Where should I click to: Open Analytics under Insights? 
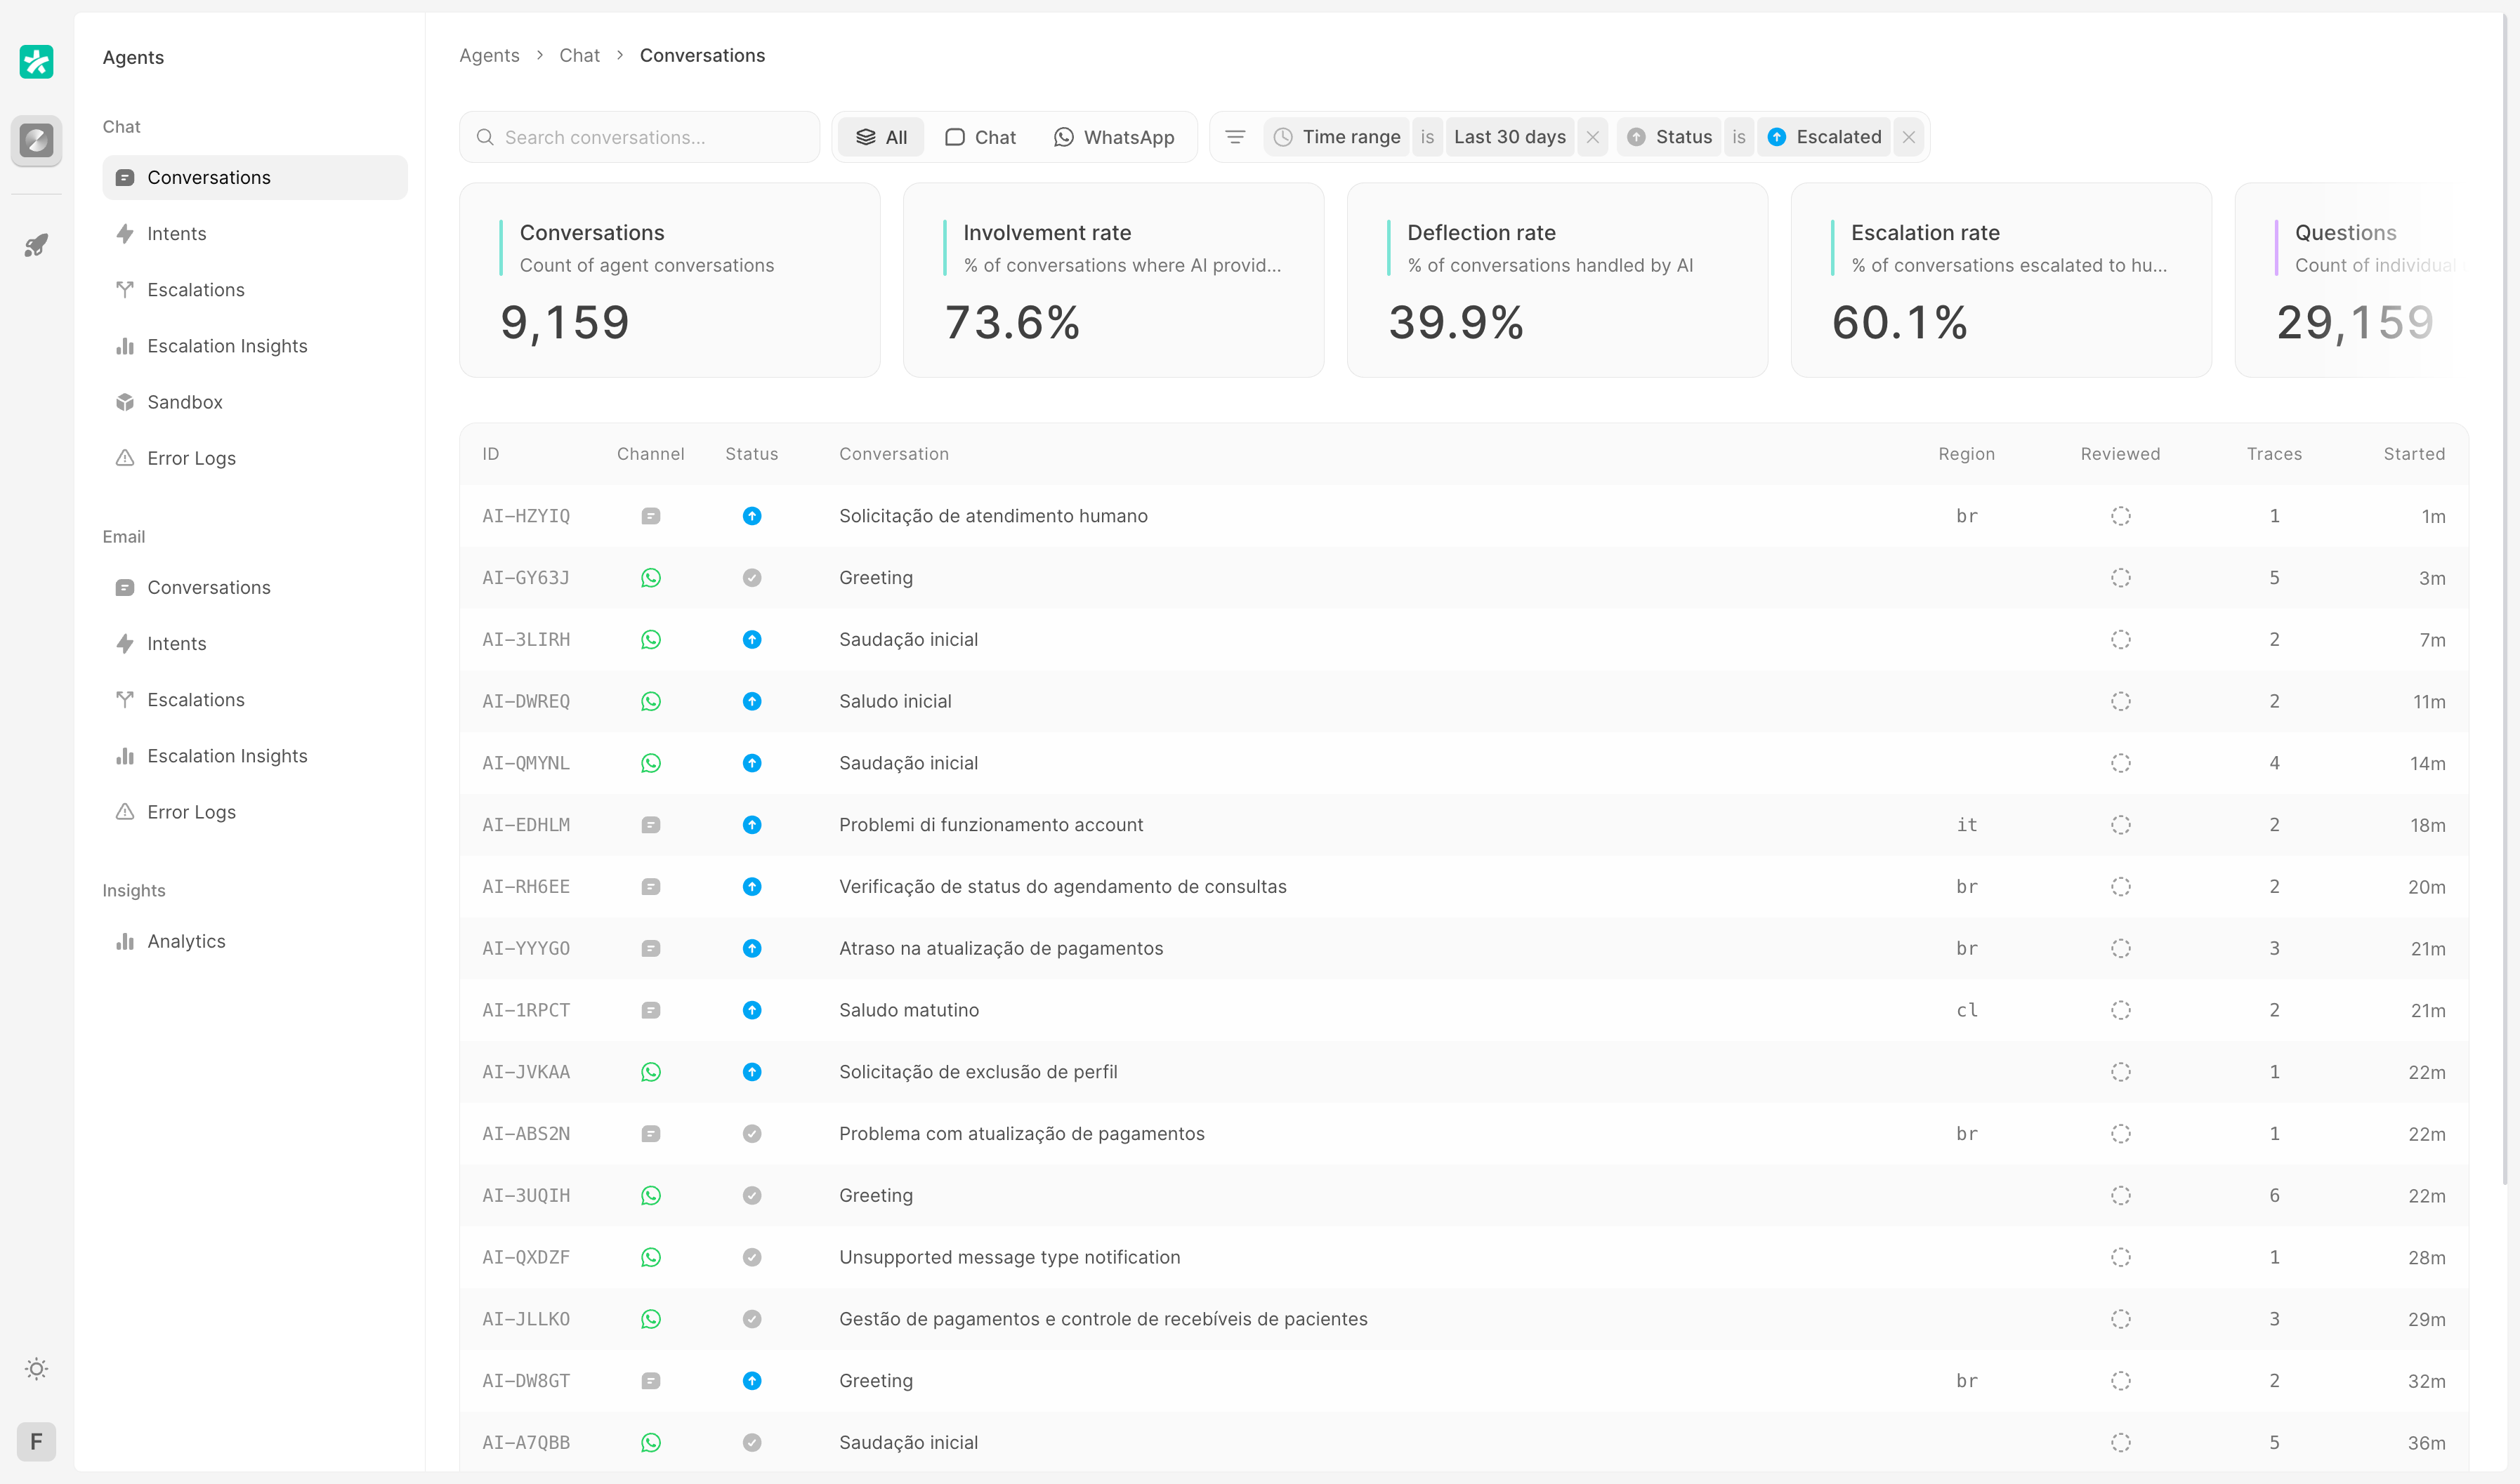(x=255, y=941)
